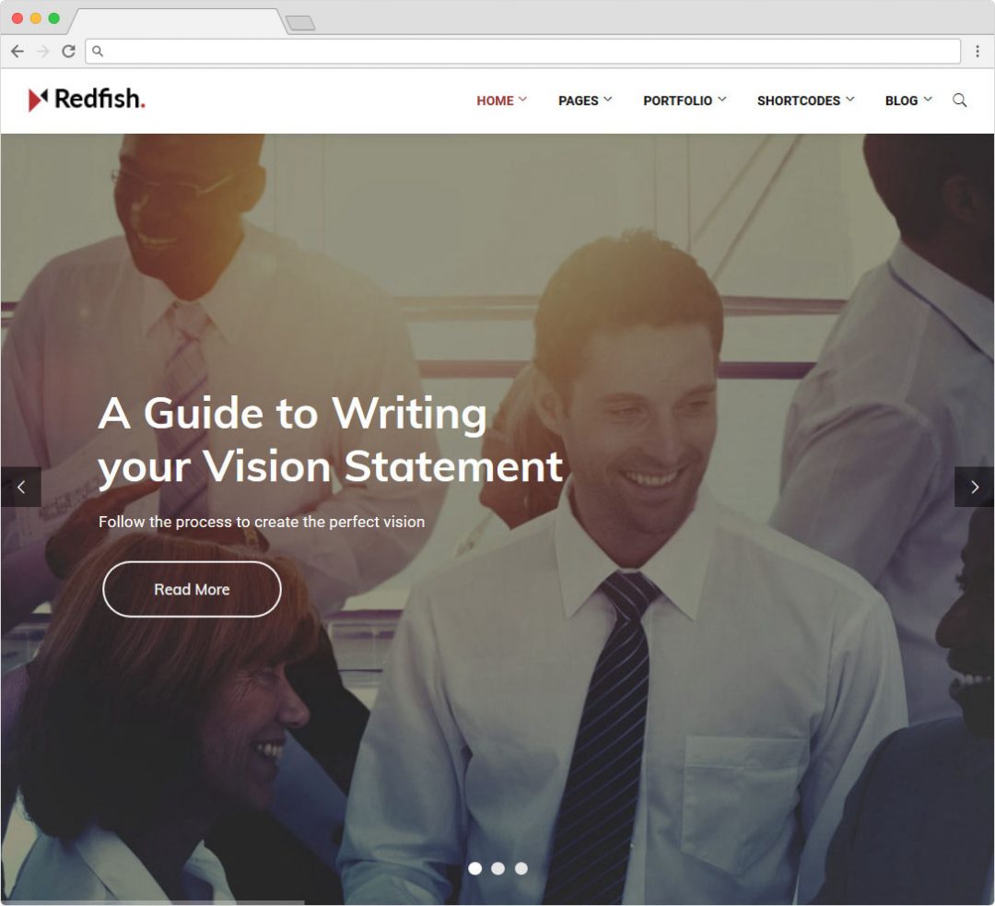The height and width of the screenshot is (906, 995).
Task: Open the browser three-dot menu
Action: pos(977,52)
